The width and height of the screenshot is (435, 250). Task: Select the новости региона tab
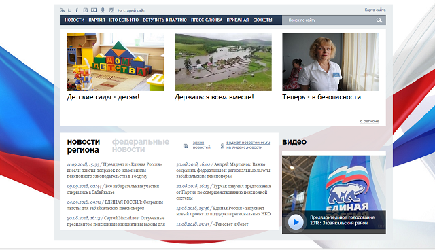[83, 146]
